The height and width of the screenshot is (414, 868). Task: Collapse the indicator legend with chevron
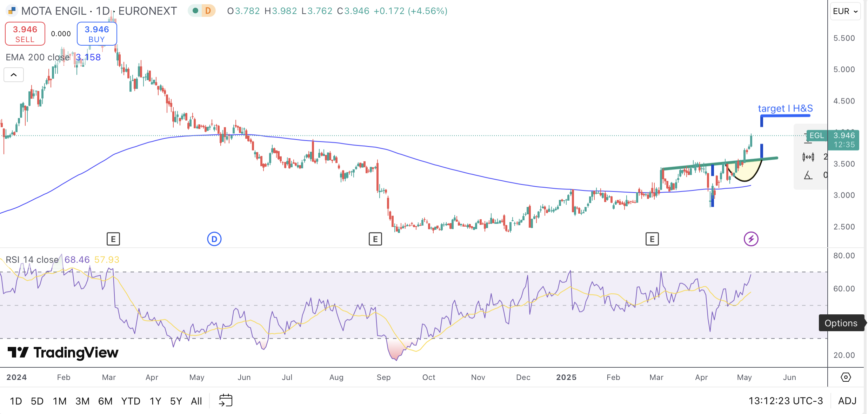[x=14, y=75]
